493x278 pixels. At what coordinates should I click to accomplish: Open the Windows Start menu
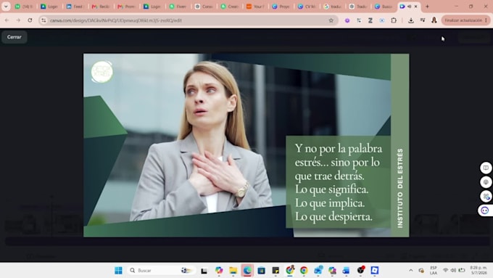(x=118, y=271)
